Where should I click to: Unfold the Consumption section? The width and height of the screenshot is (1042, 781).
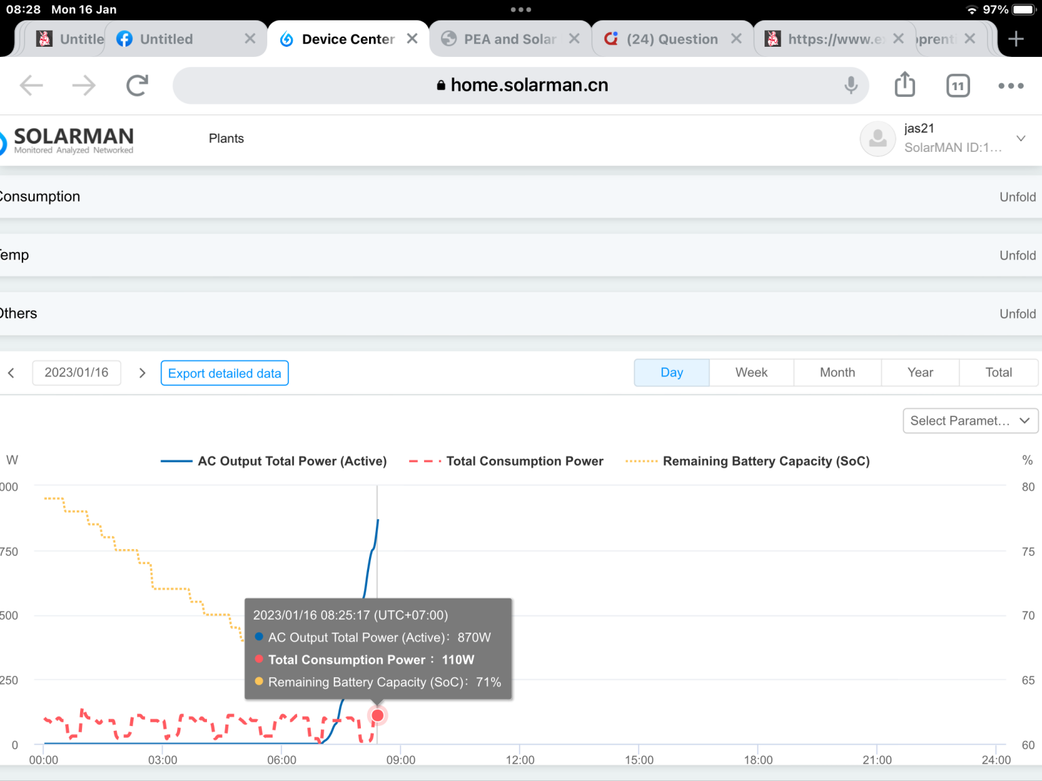coord(1018,197)
